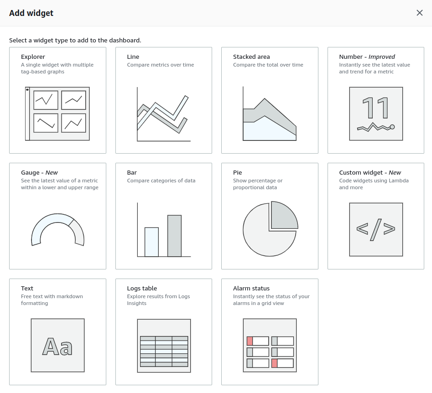
Task: Select the Alarm status description text
Action: [271, 300]
